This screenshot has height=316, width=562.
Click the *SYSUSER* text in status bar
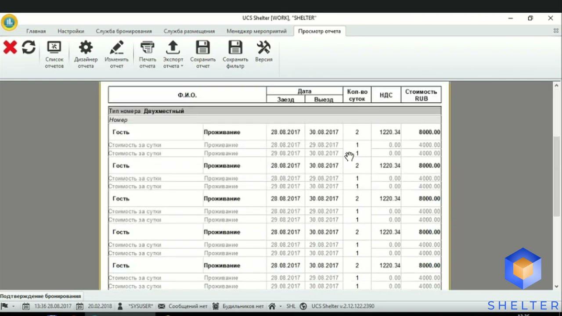point(140,306)
